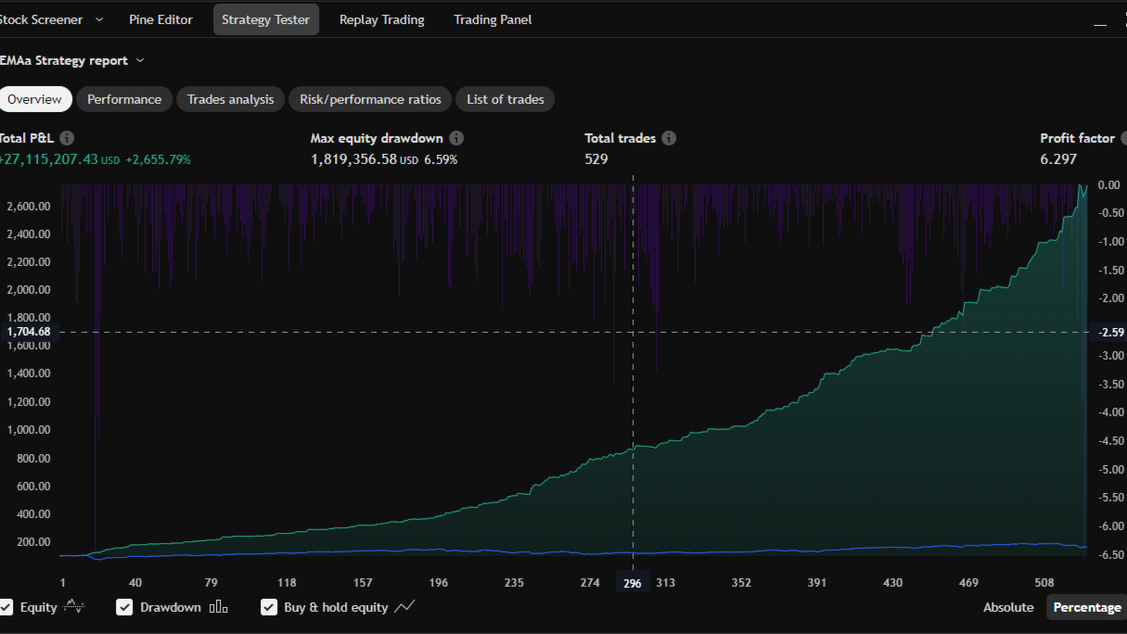The width and height of the screenshot is (1127, 634).
Task: Open the Trading Panel tab
Action: pyautogui.click(x=493, y=19)
